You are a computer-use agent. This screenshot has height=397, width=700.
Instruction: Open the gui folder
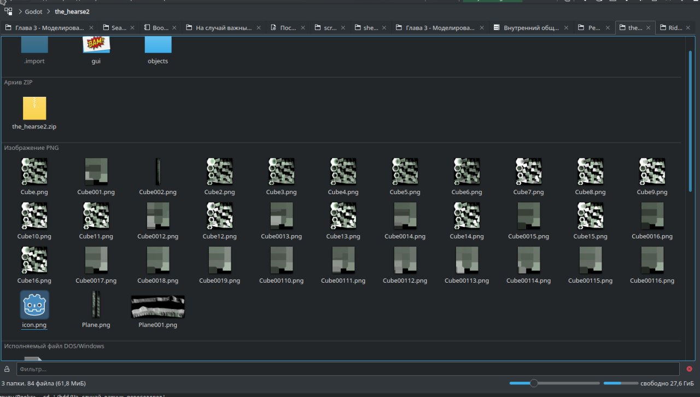(96, 45)
